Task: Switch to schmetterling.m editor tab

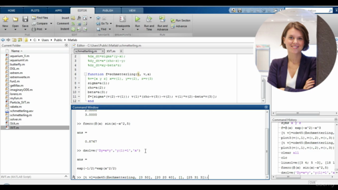Action: [x=86, y=51]
